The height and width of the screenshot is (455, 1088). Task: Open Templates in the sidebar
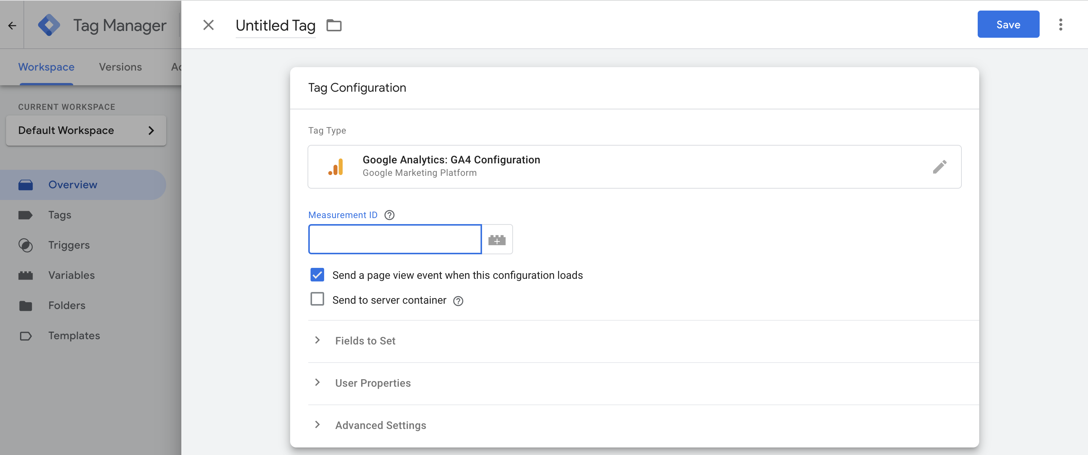(83, 336)
